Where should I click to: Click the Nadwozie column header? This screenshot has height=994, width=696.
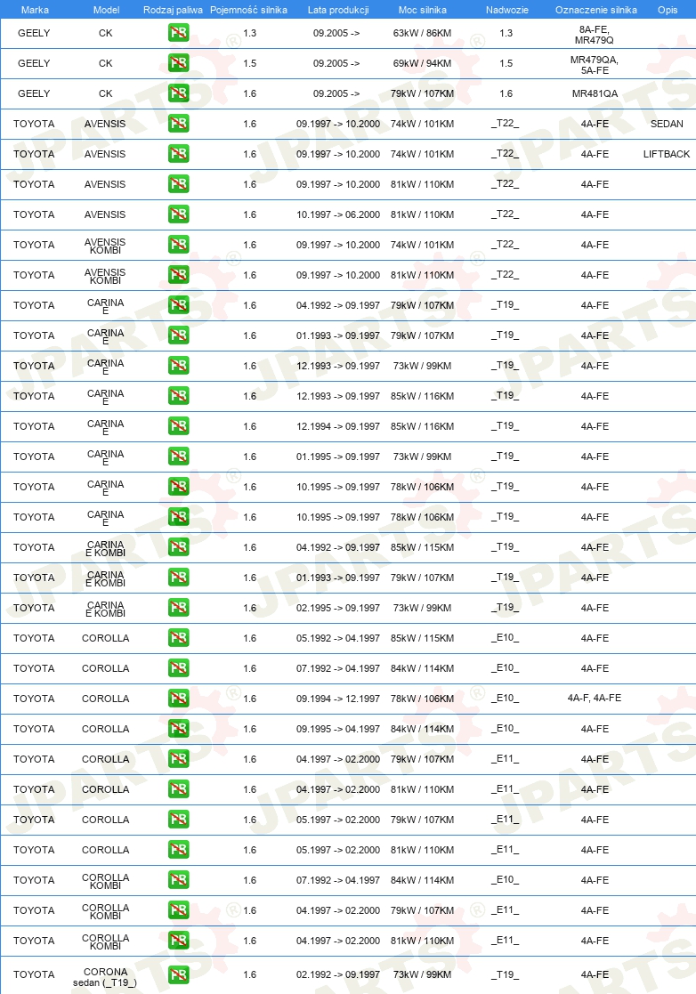(506, 10)
